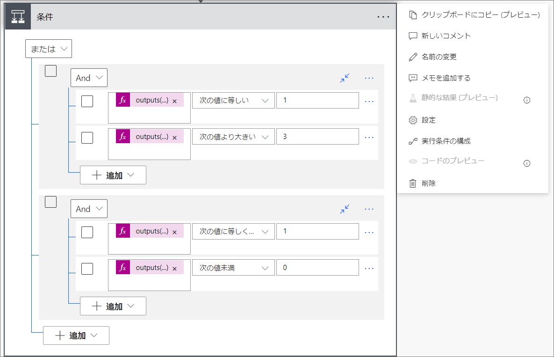Screen dimensions: 554x357
Task: Open the 次の値に等しく... comparison dropdown
Action: (234, 232)
